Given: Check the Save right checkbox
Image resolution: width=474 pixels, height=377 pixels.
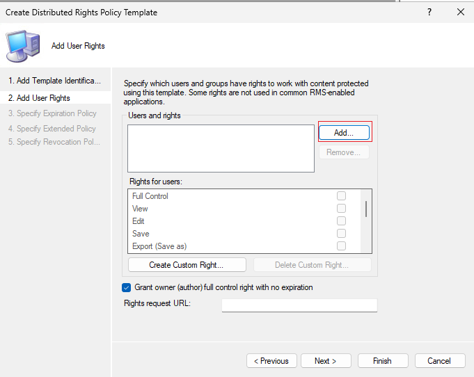Looking at the screenshot, I should pos(341,234).
